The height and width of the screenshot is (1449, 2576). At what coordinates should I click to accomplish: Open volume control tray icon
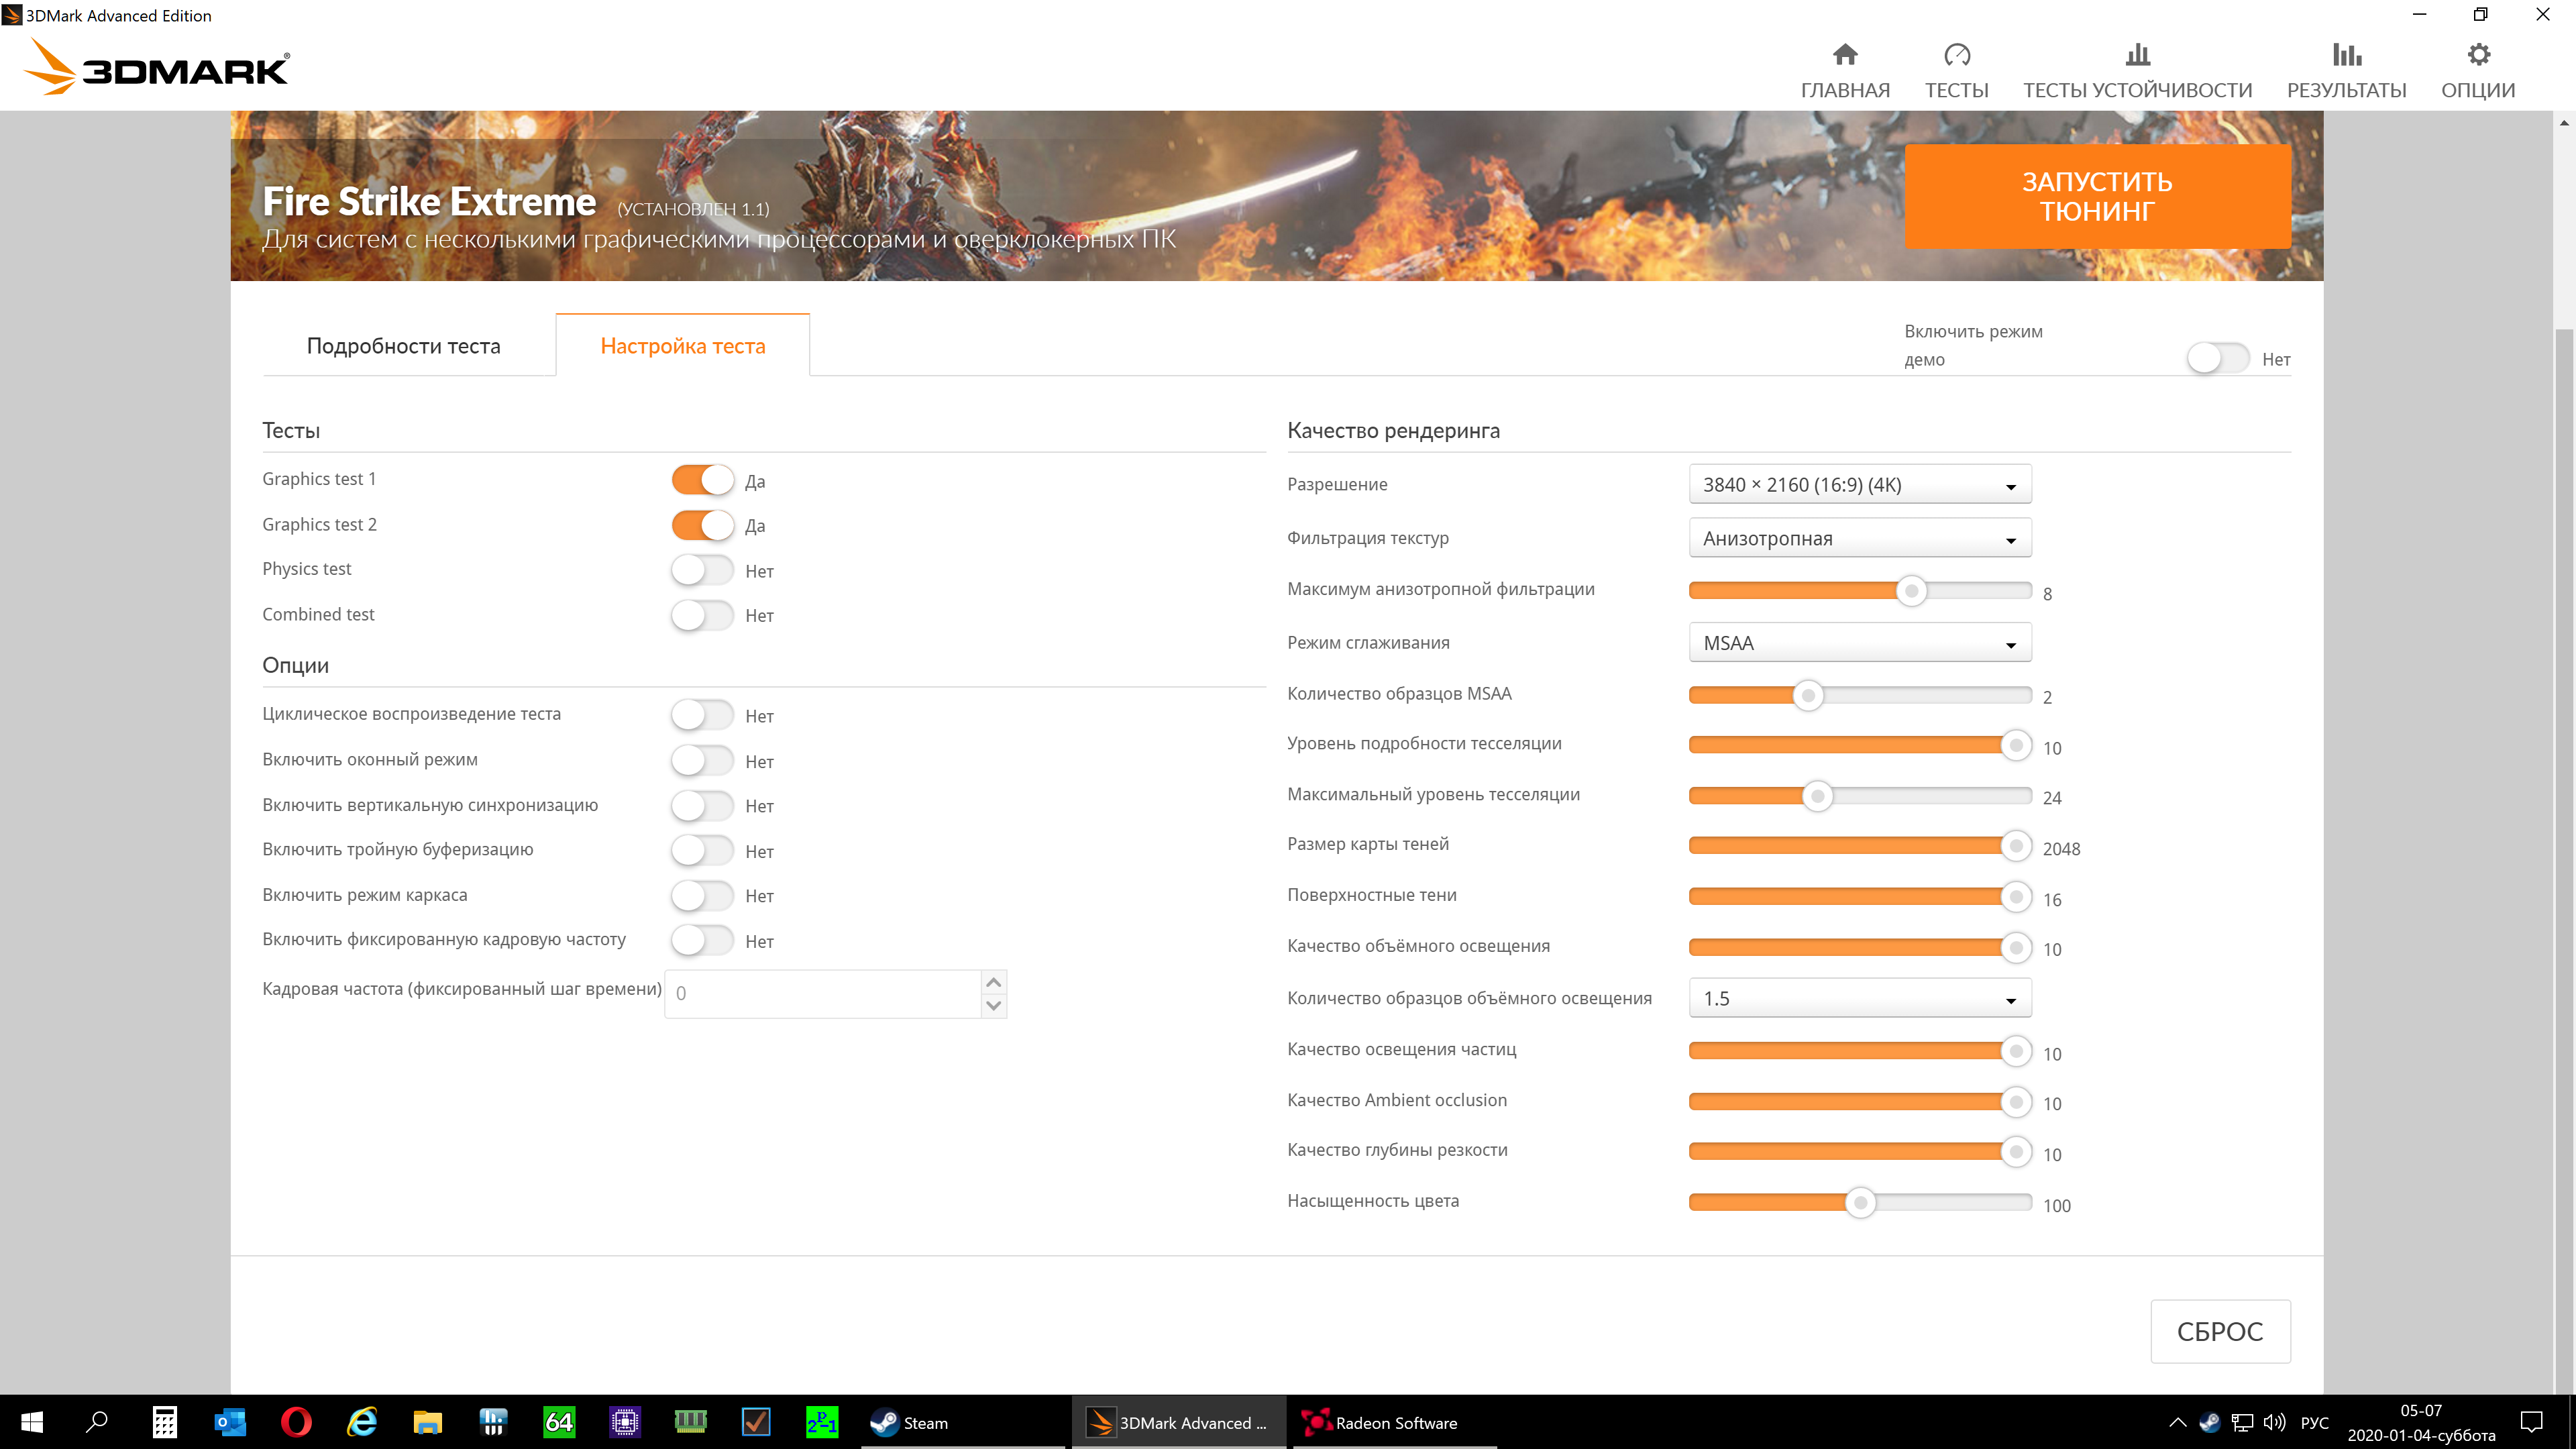(x=2274, y=1422)
